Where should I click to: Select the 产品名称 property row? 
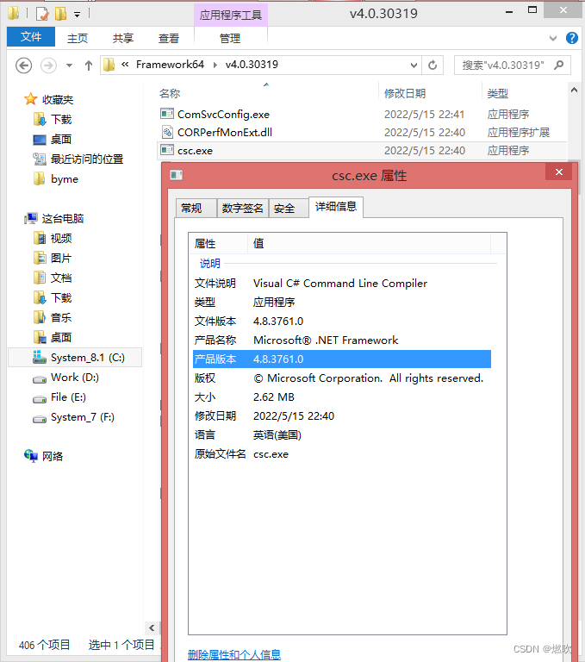(x=342, y=340)
